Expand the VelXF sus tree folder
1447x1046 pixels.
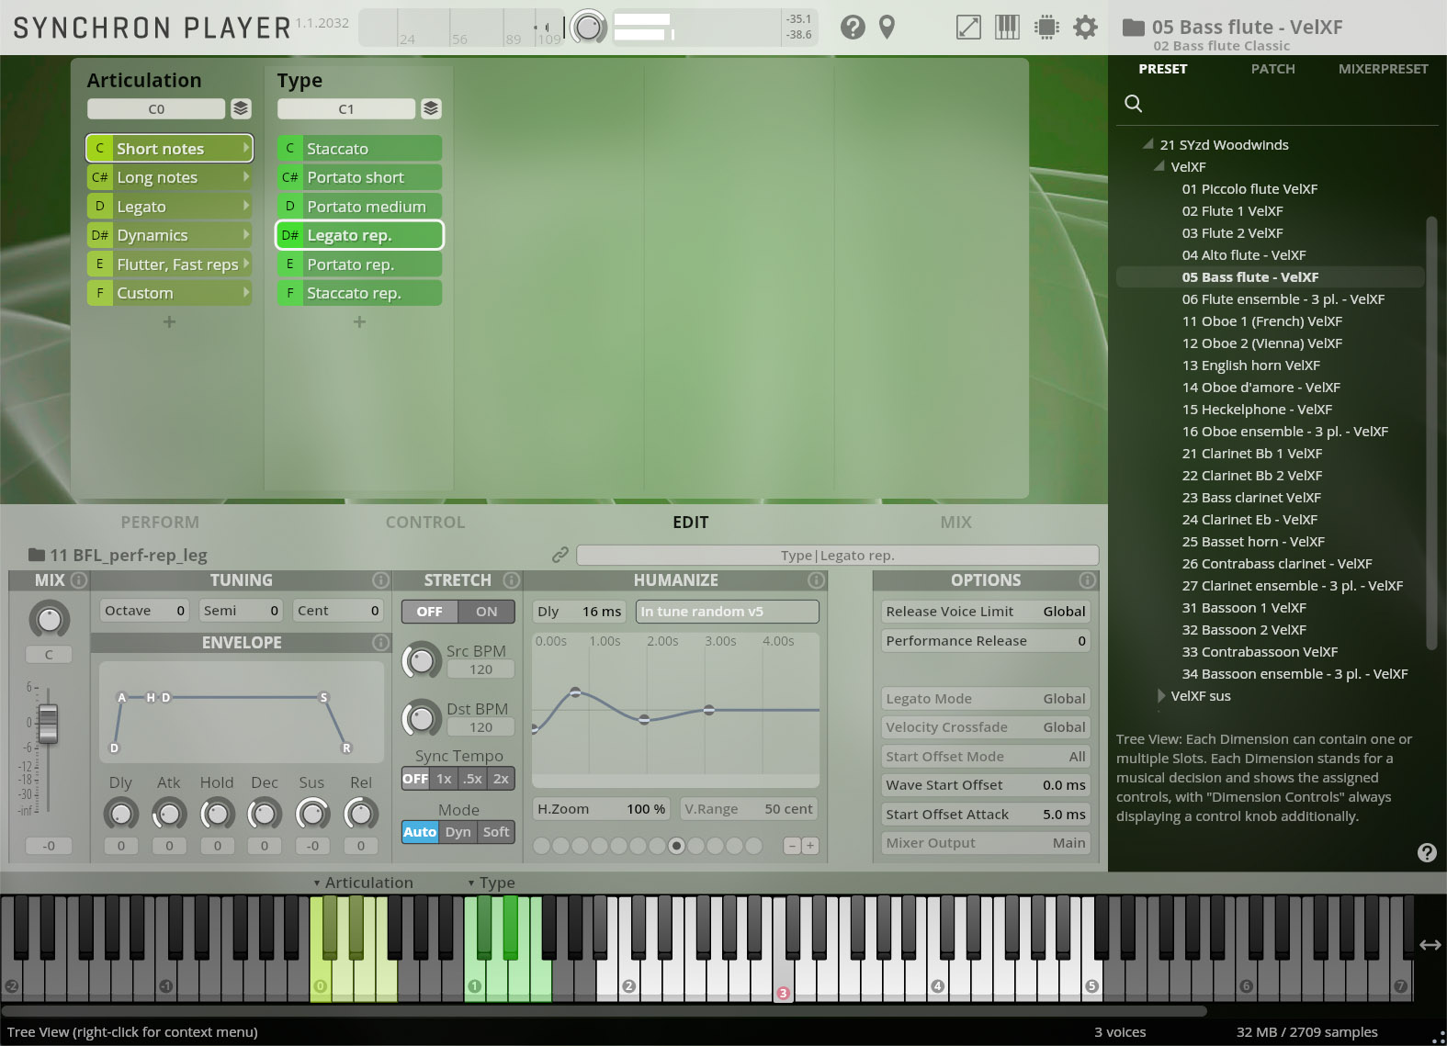1161,696
